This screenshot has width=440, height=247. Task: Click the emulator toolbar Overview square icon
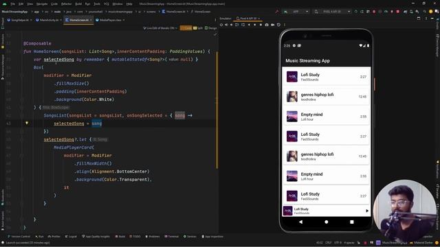(261, 25)
